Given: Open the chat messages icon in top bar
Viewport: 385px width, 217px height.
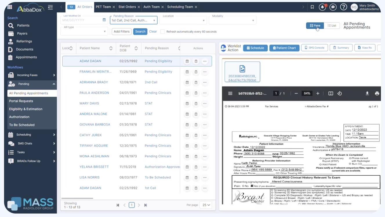Looking at the screenshot, I should pos(333,7).
